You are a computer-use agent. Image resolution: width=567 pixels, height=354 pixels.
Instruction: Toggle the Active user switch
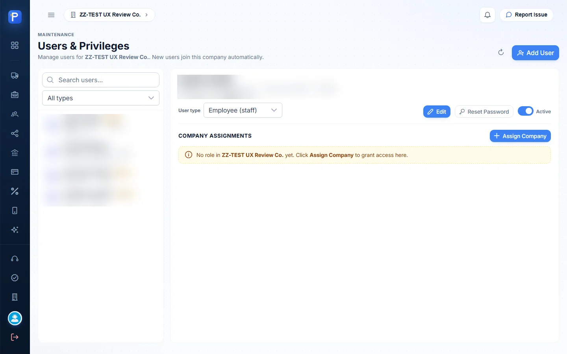pos(525,111)
